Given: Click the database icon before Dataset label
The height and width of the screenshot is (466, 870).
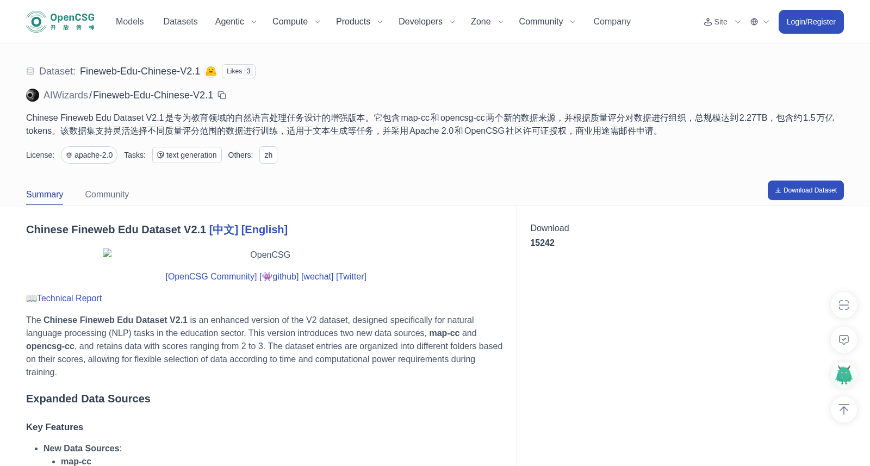Looking at the screenshot, I should [x=30, y=71].
